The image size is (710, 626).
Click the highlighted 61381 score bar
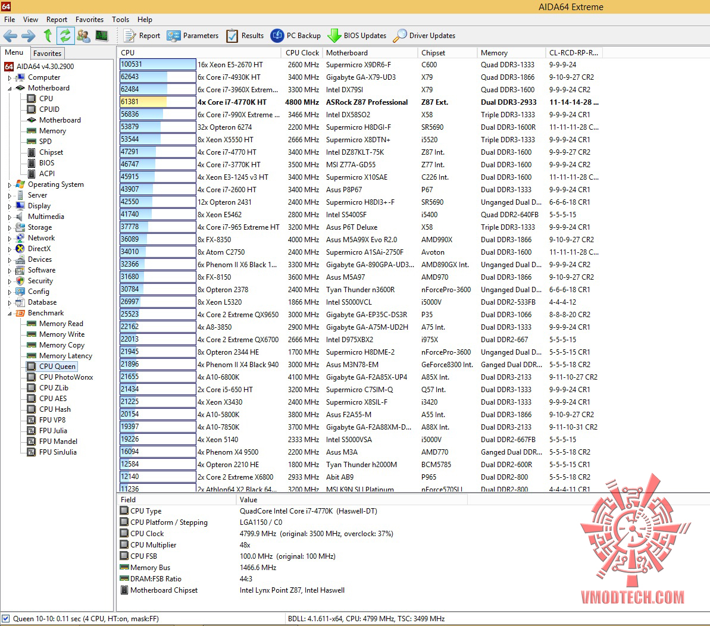(158, 102)
